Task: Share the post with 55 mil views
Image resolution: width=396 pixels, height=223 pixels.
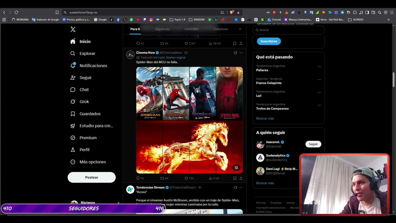Action: (241, 43)
